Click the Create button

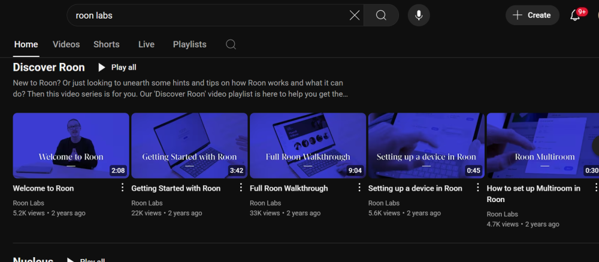(532, 16)
